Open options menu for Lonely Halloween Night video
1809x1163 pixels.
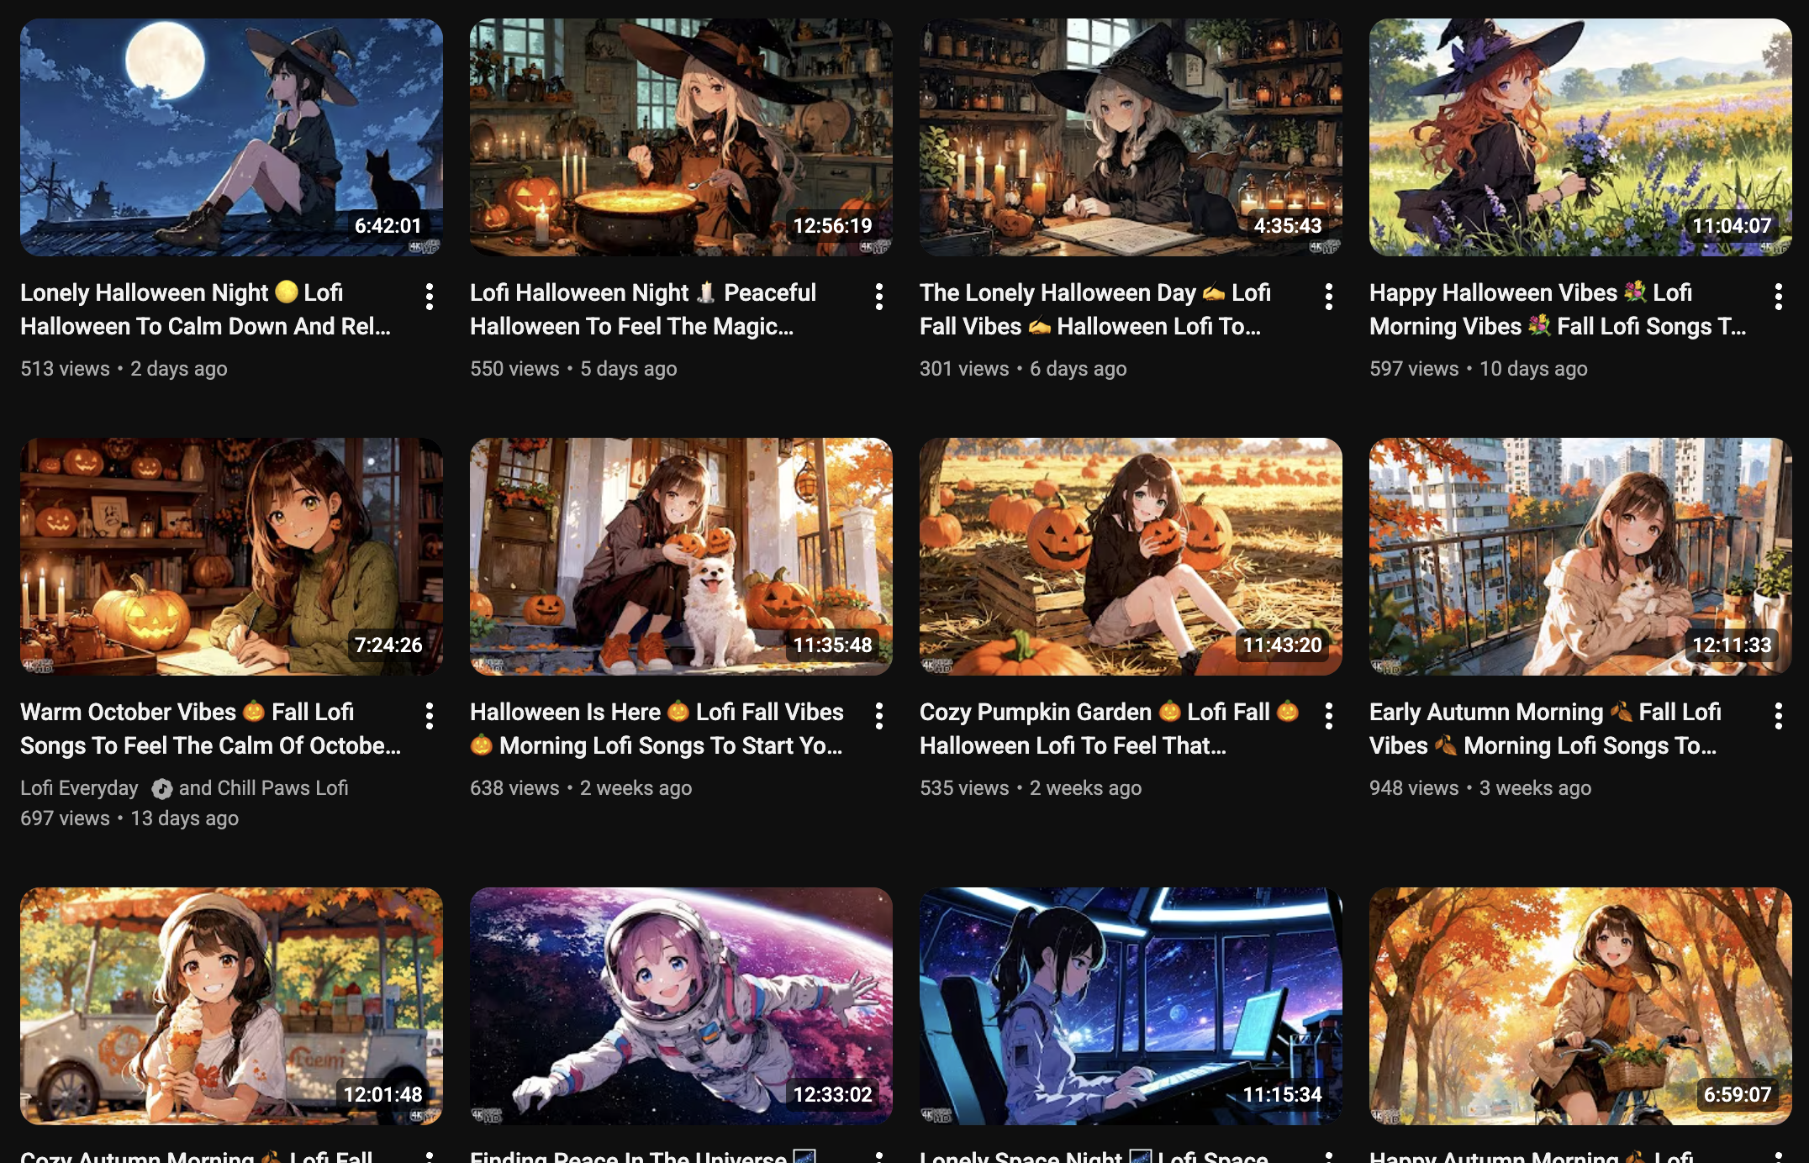[430, 296]
